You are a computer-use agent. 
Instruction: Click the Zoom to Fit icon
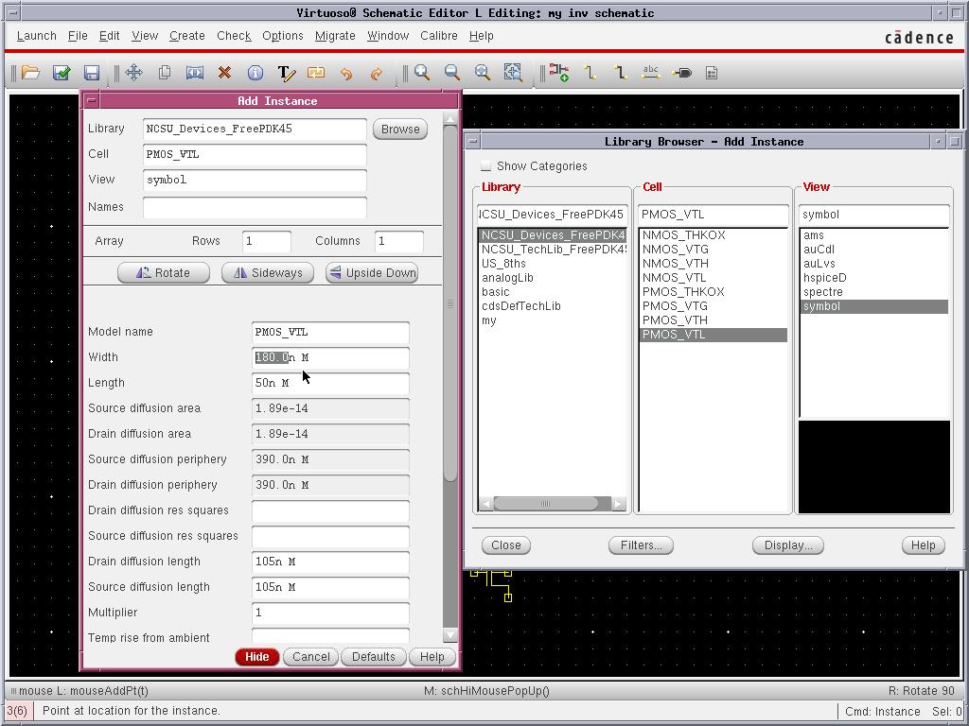tap(483, 73)
